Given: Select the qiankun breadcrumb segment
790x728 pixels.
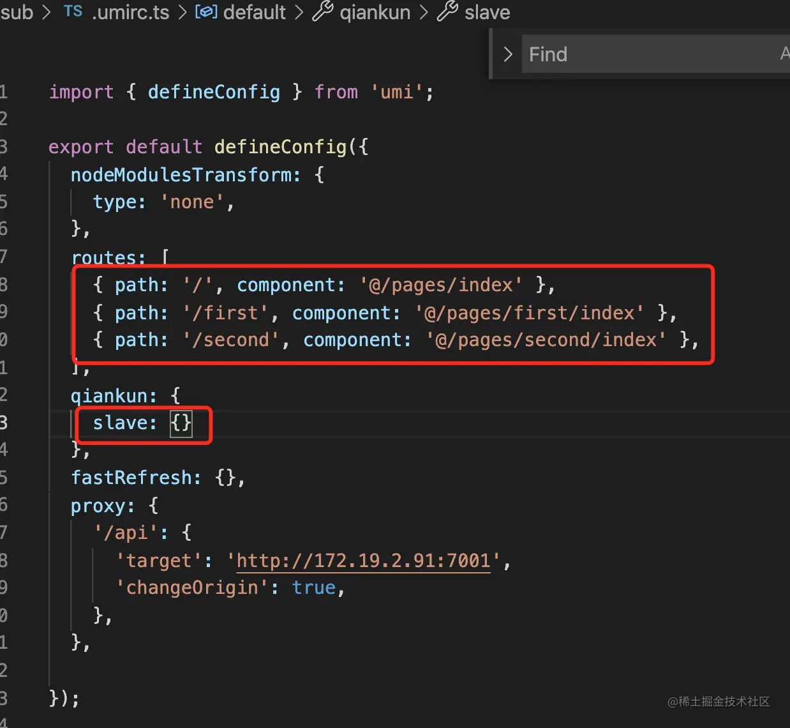Looking at the screenshot, I should [375, 12].
